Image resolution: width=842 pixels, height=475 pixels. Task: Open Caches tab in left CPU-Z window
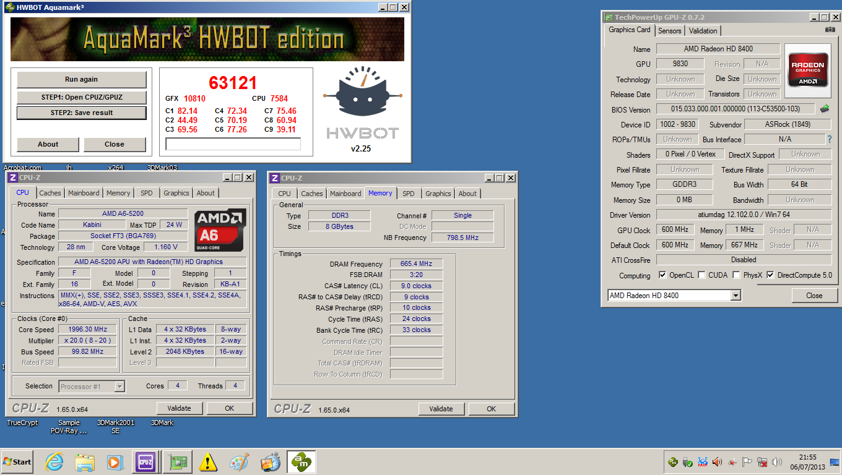coord(50,193)
